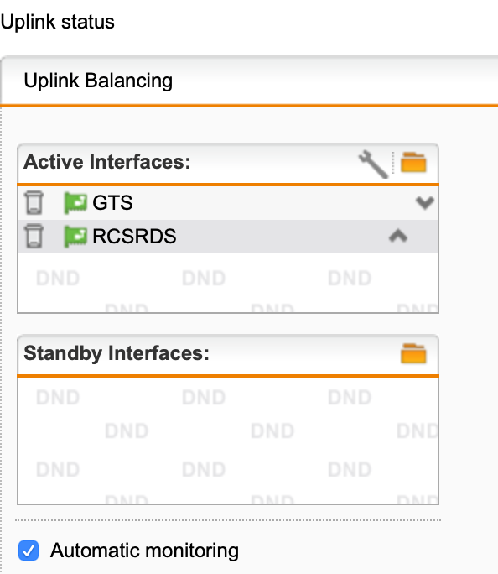The height and width of the screenshot is (574, 498).
Task: Click the Standby Interfaces header label
Action: click(x=117, y=353)
